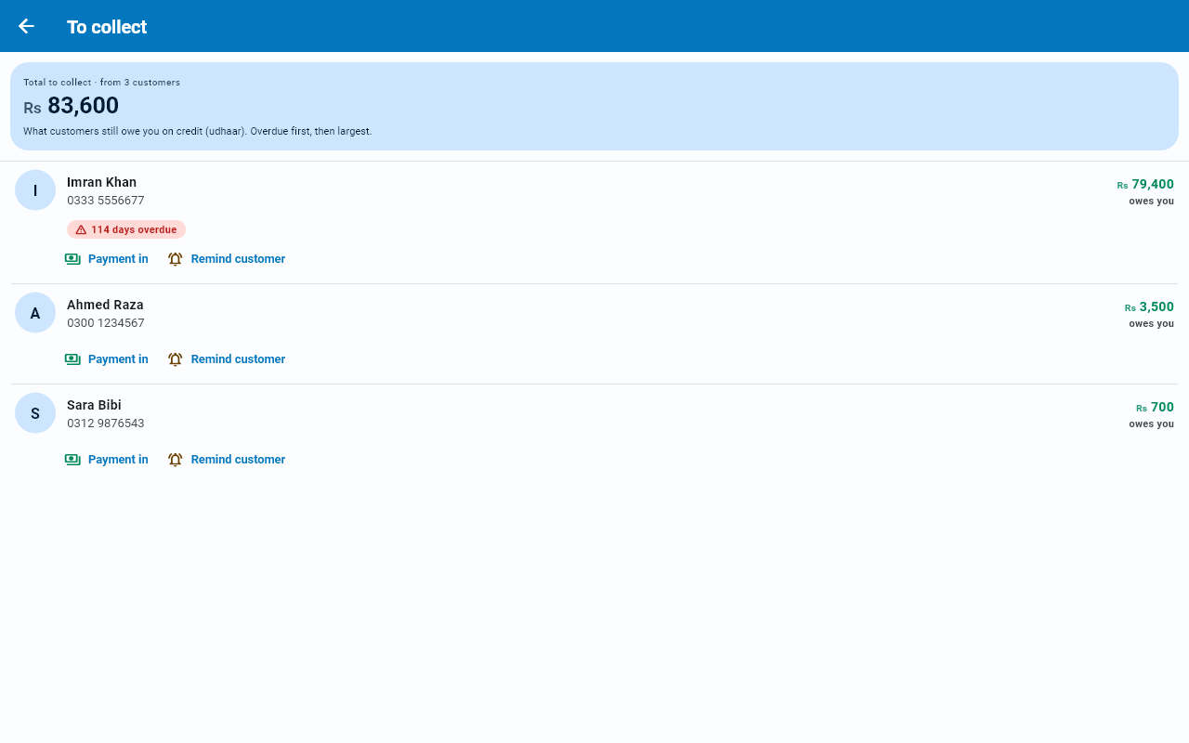Click phone number 0333 5556677

click(105, 201)
